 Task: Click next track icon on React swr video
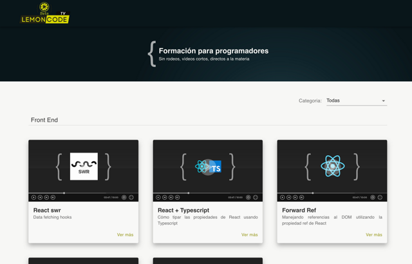point(46,197)
